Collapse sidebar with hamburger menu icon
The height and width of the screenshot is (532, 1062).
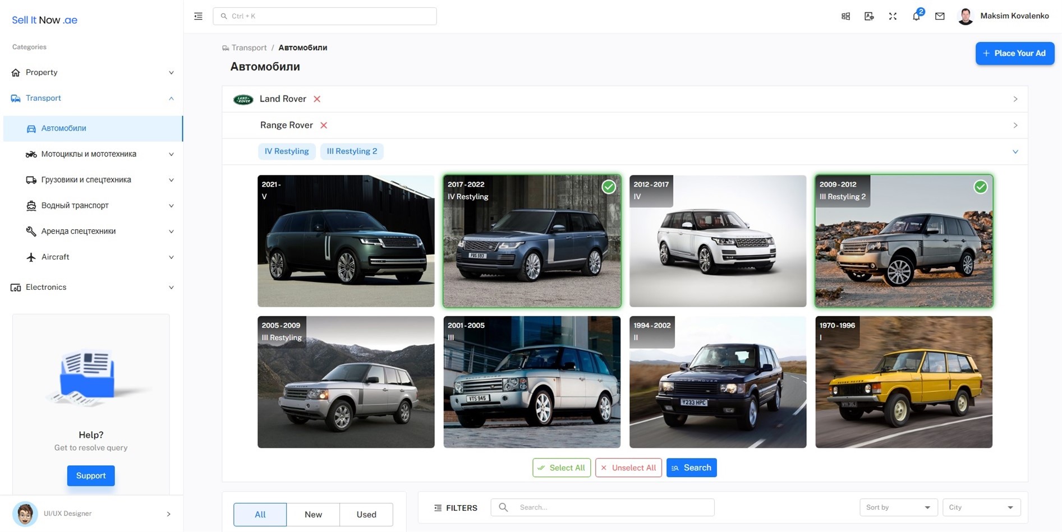tap(198, 16)
